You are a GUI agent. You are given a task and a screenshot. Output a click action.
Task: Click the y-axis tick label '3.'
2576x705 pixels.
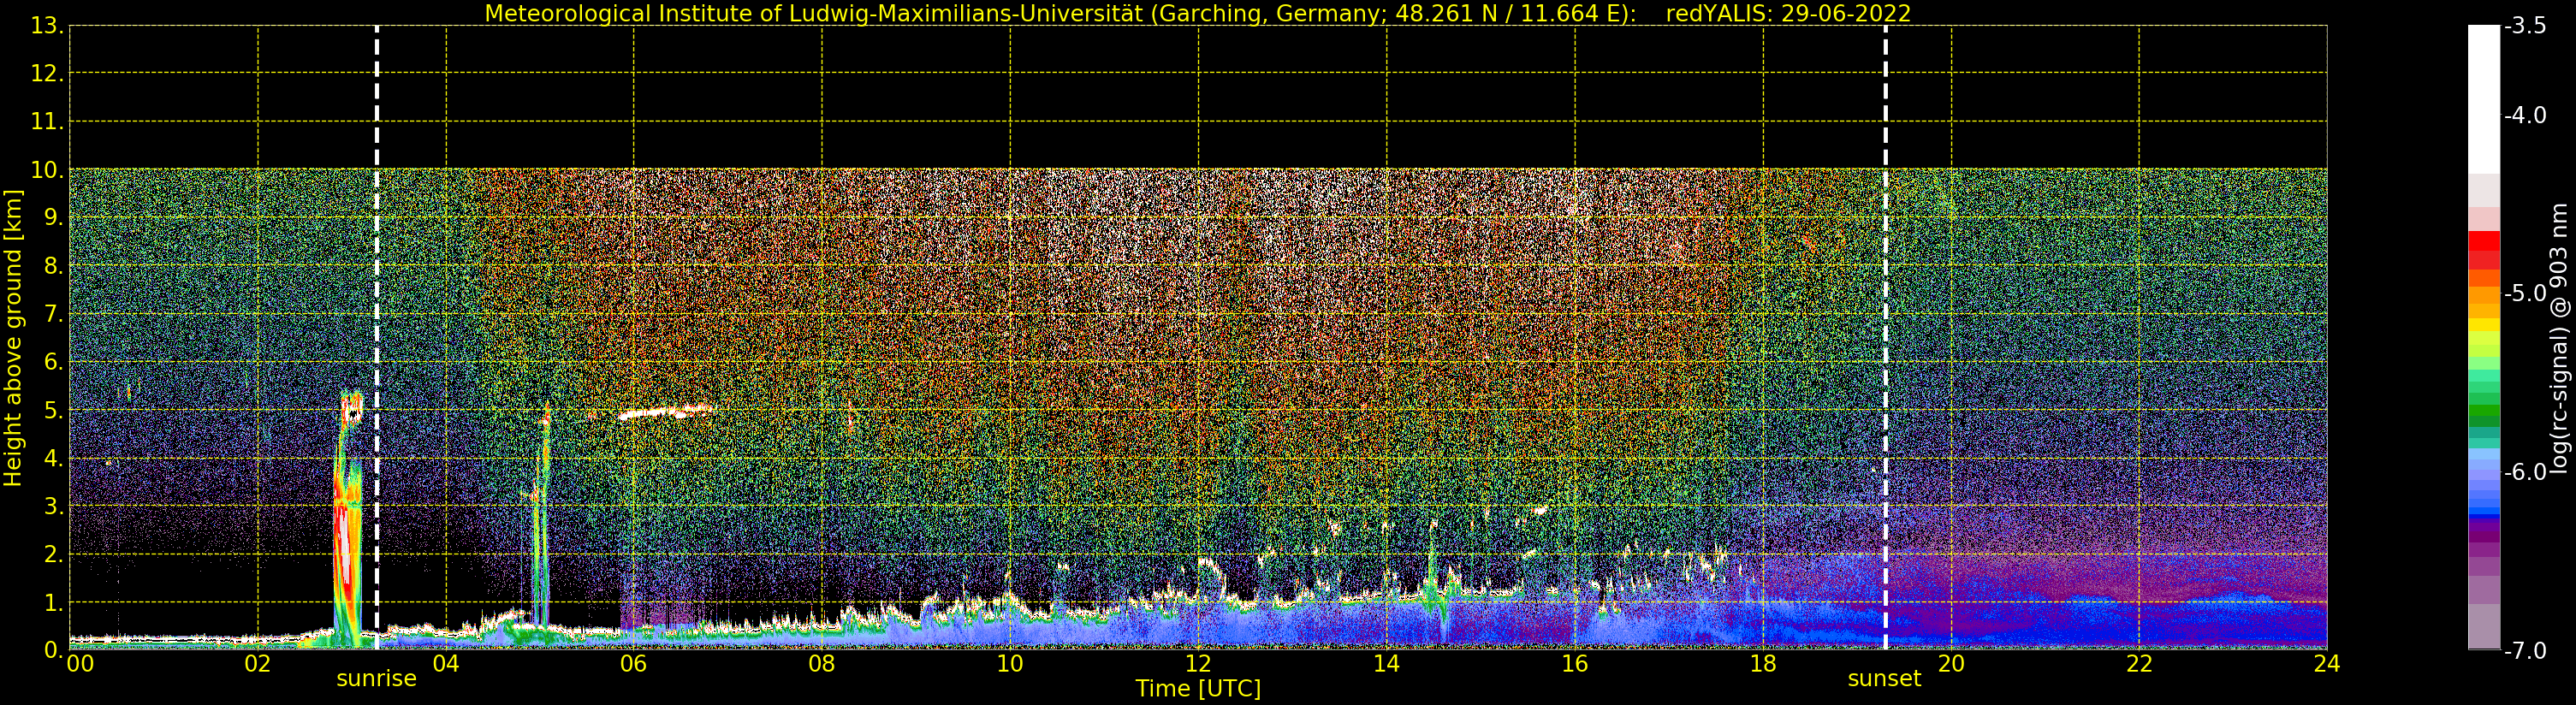coord(53,507)
